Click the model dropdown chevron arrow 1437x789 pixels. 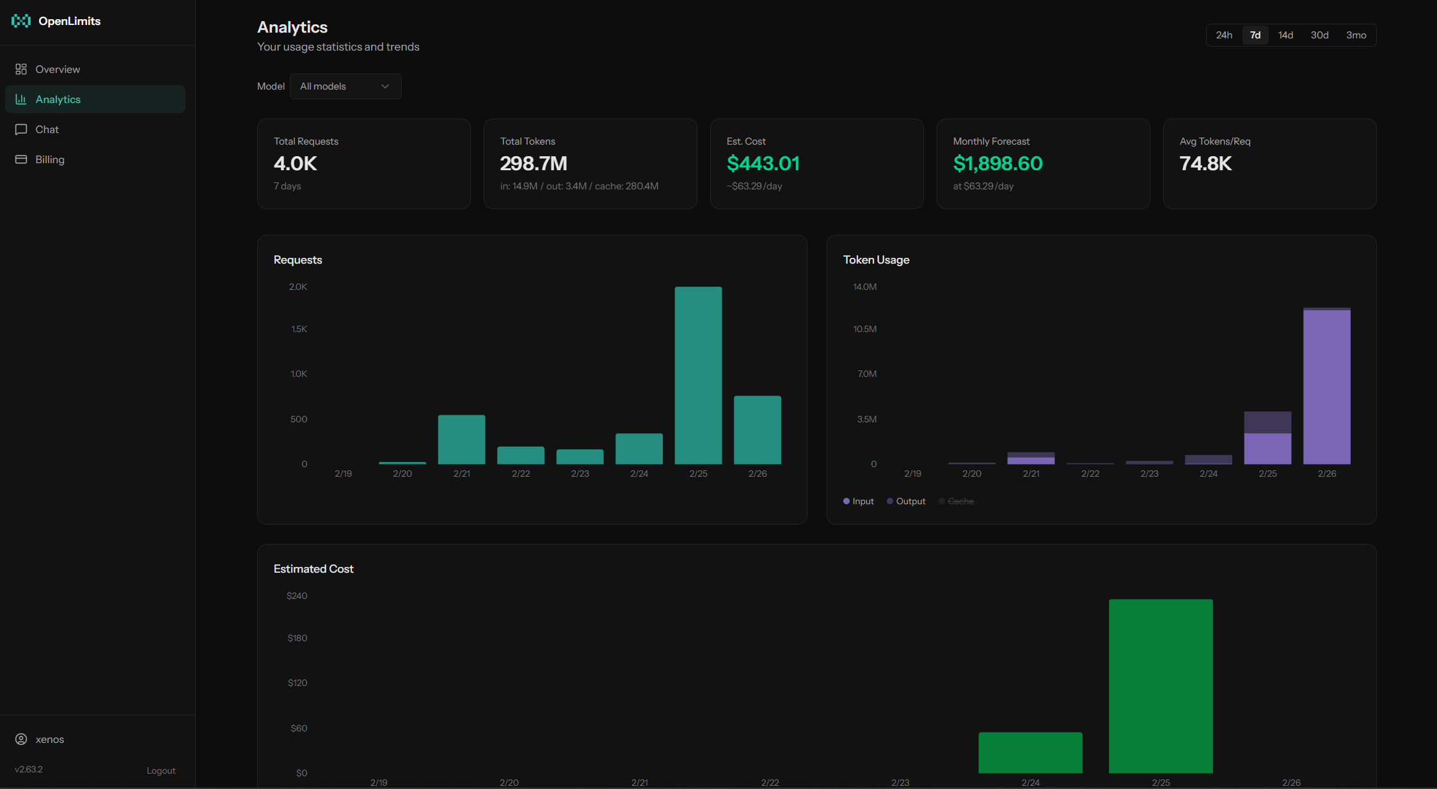tap(385, 86)
